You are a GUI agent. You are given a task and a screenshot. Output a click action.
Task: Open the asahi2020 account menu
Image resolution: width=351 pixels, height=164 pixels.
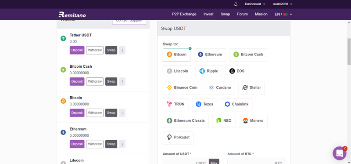pos(282,4)
